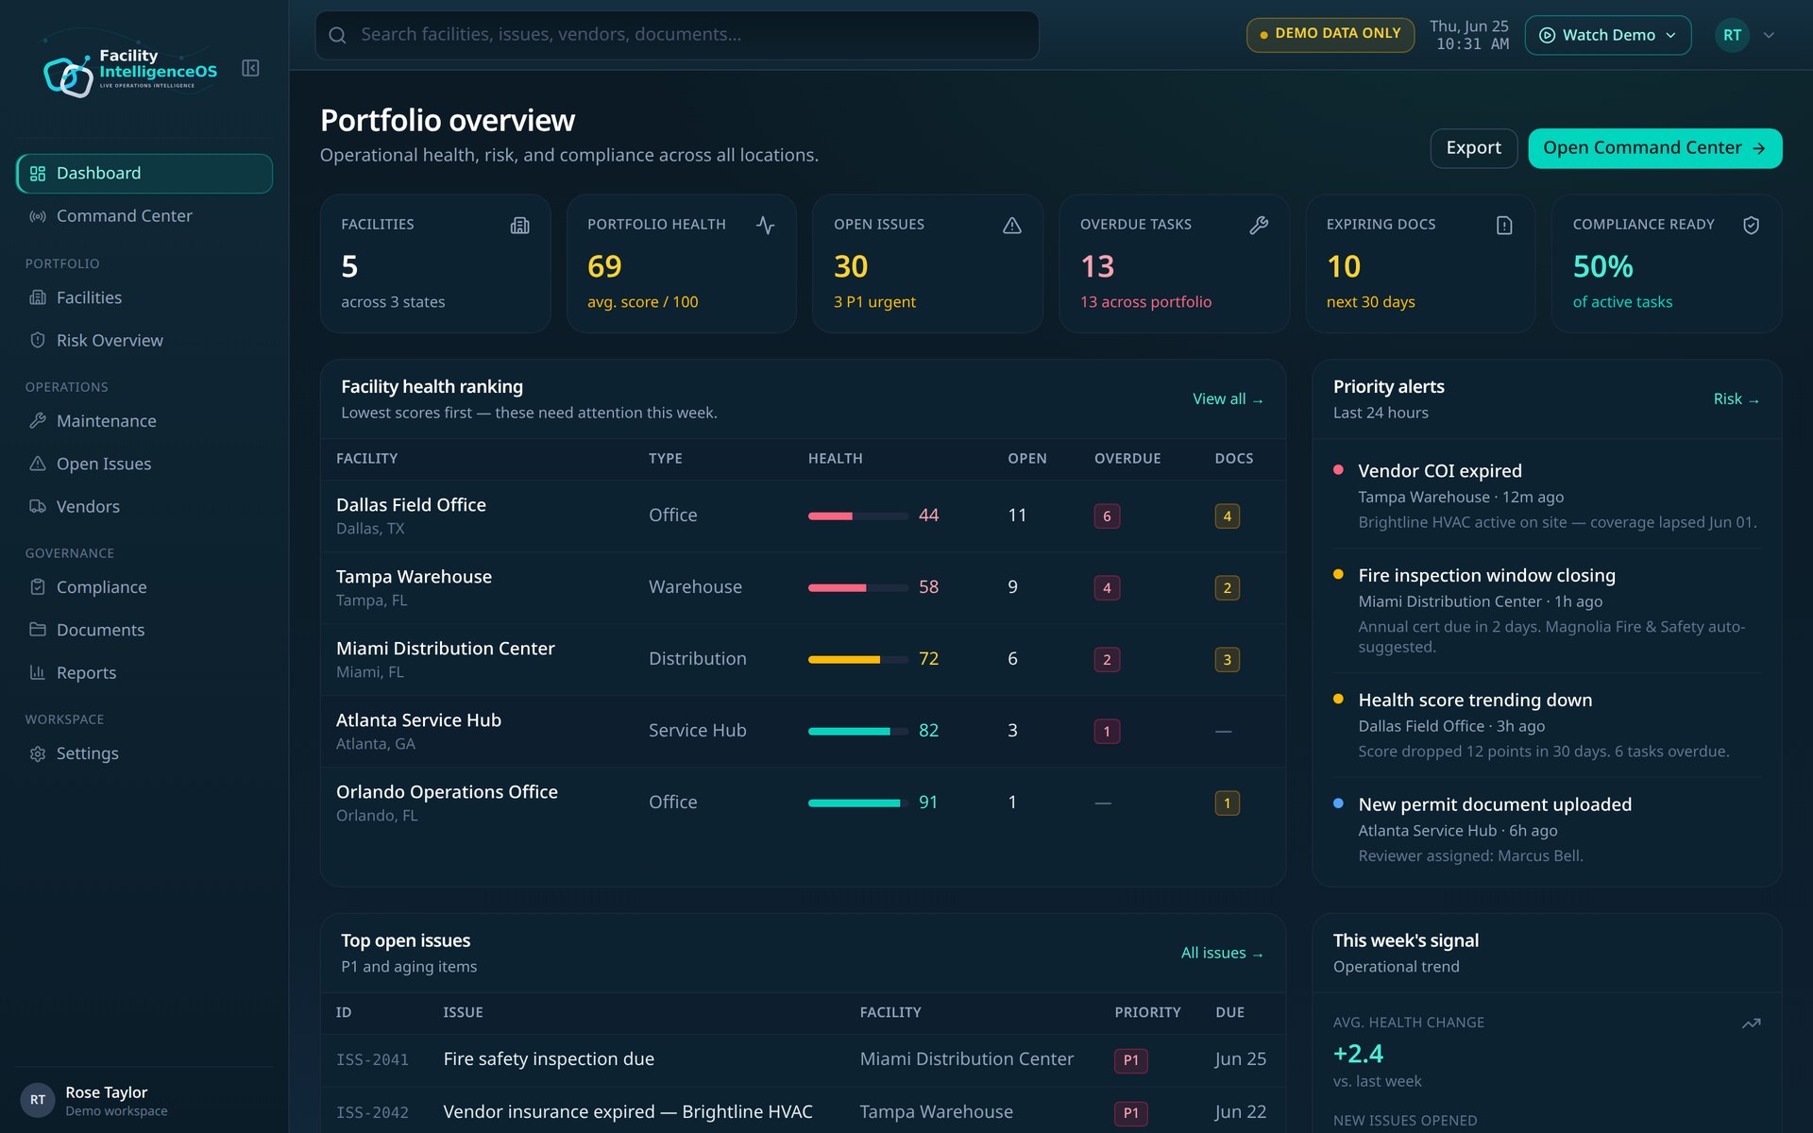The height and width of the screenshot is (1133, 1813).
Task: Click the overdue badge 6 for Dallas Field Office
Action: [x=1107, y=516]
